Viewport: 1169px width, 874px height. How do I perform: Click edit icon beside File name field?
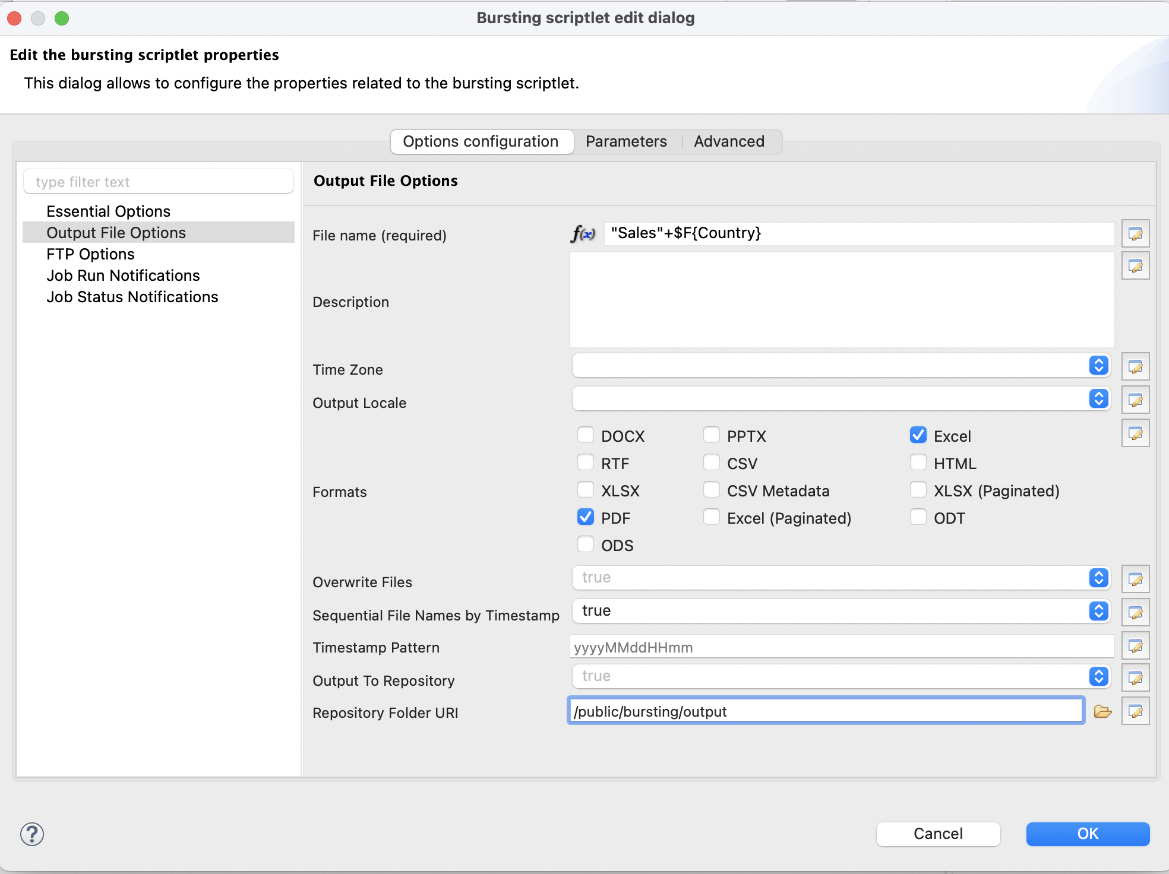[1135, 234]
